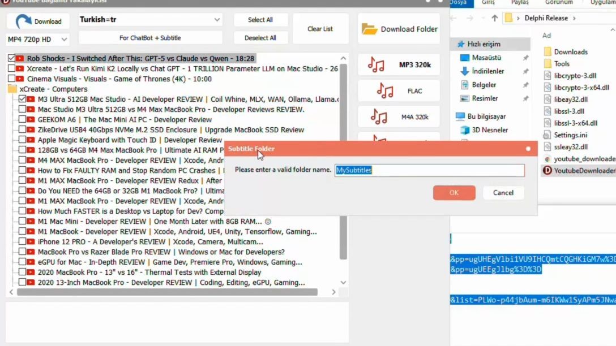
Task: Click the ssleay32.dll file icon
Action: (x=547, y=147)
